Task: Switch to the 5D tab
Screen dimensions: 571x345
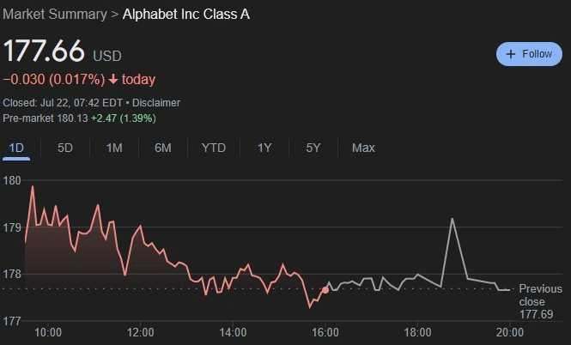Action: pos(64,148)
